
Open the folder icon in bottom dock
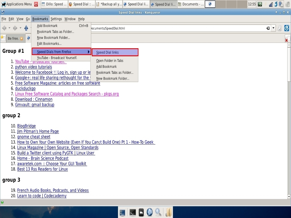coord(168,212)
